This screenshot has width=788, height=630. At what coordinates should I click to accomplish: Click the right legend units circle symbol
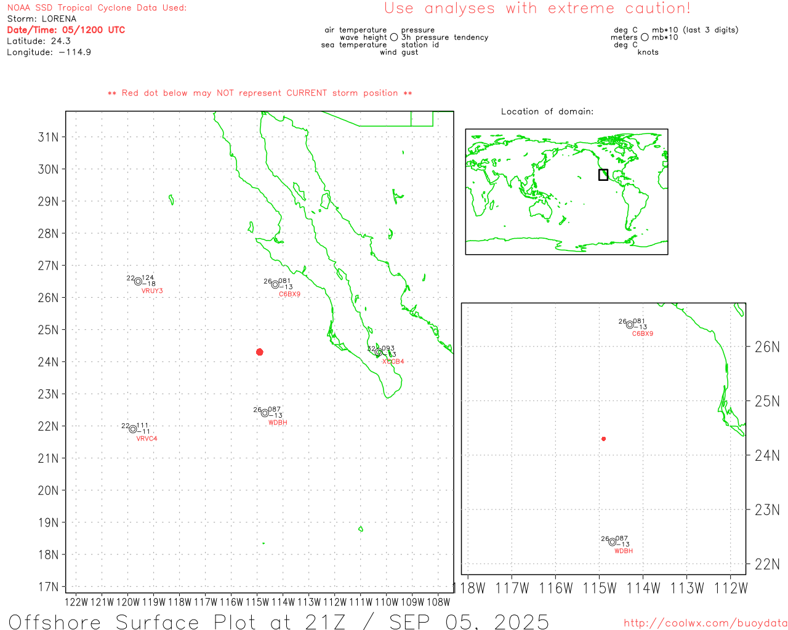[645, 37]
